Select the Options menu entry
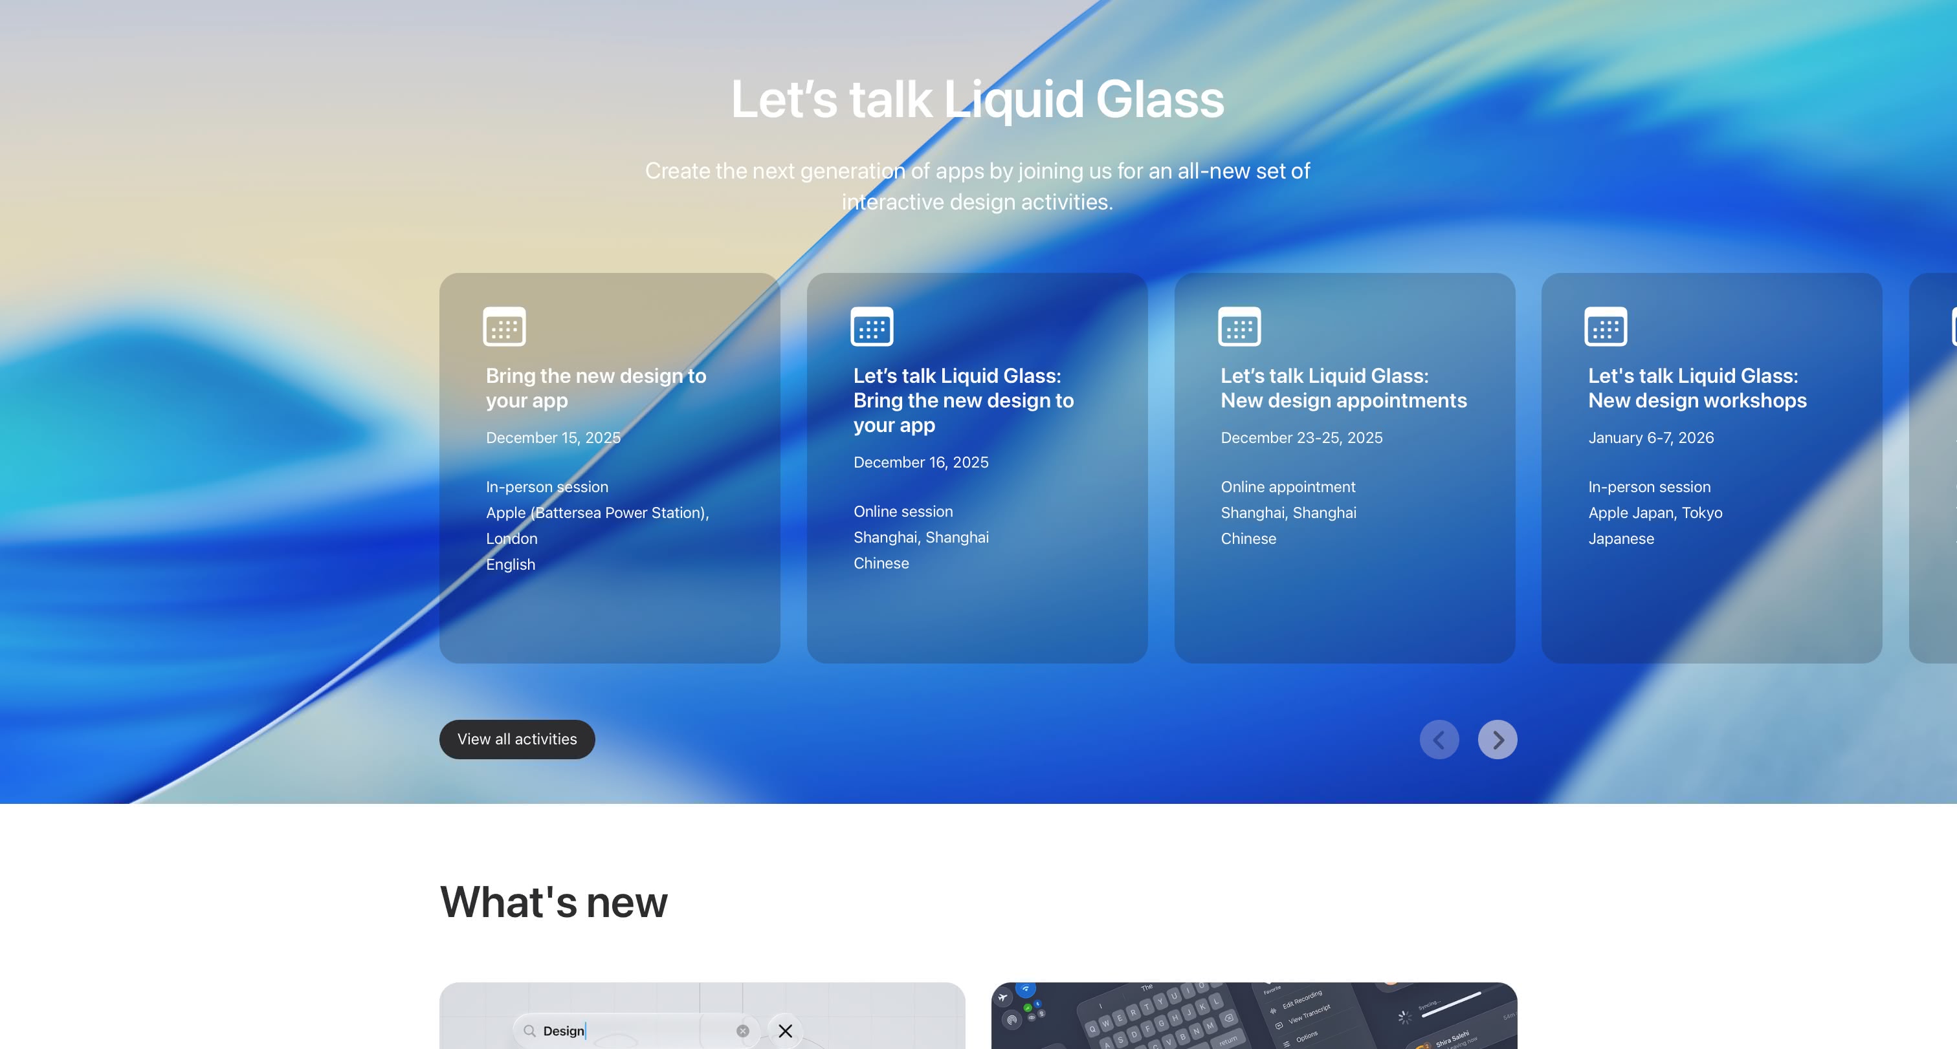 pyautogui.click(x=1307, y=1039)
